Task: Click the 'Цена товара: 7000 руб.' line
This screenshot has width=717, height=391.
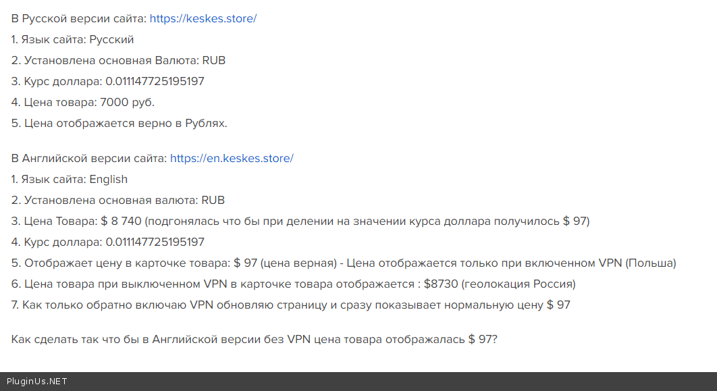Action: coord(83,103)
